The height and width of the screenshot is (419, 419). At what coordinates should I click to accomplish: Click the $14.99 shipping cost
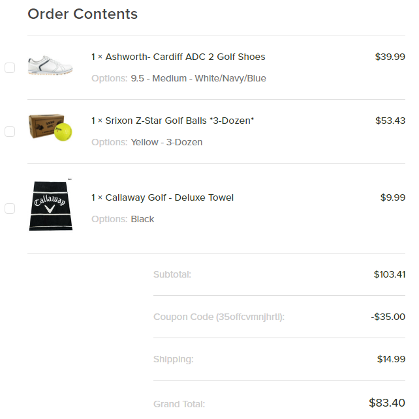[391, 359]
